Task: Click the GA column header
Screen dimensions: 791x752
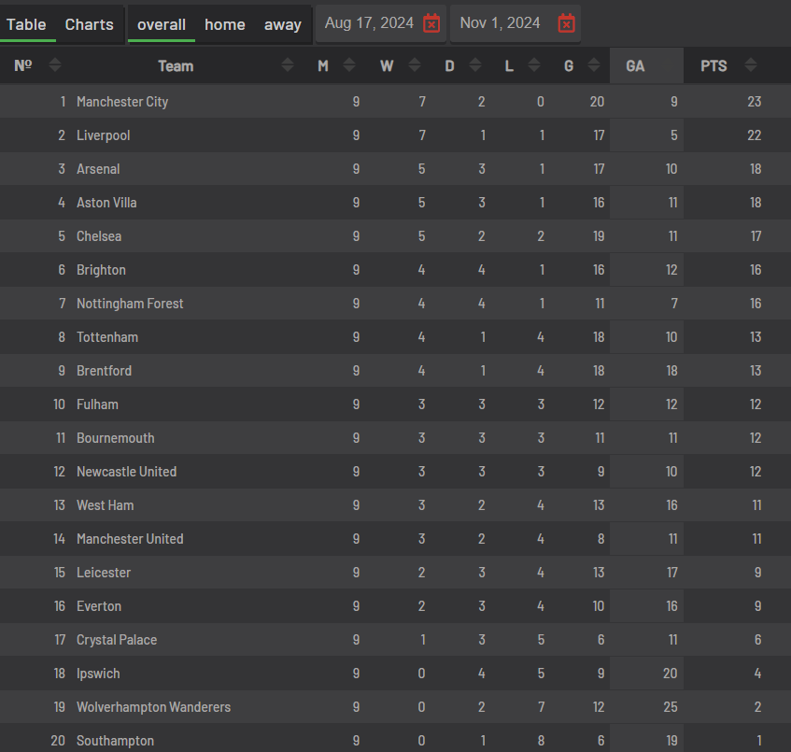Action: (x=635, y=65)
